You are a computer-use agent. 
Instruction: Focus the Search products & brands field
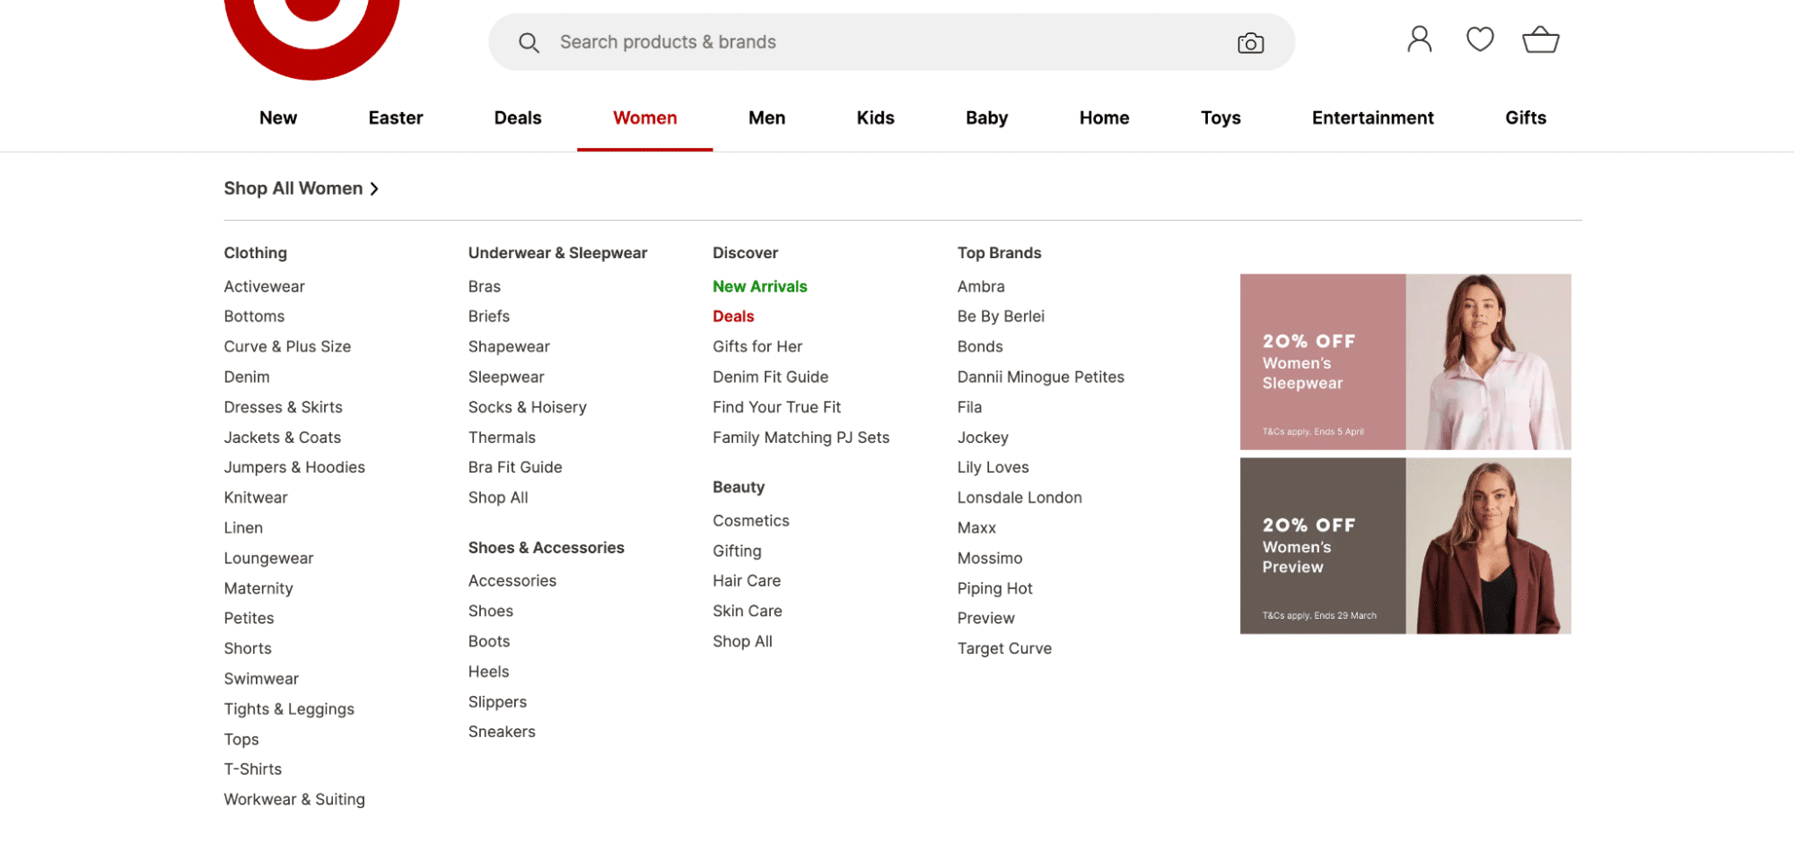click(x=891, y=42)
